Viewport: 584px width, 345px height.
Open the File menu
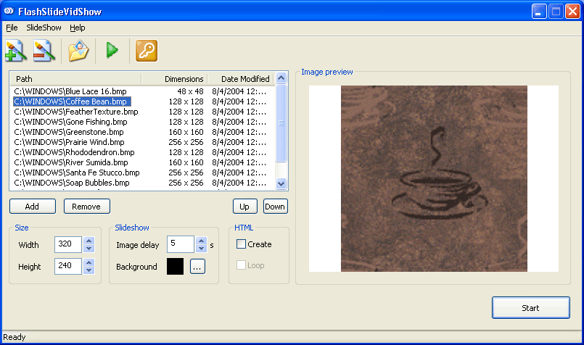coord(12,28)
